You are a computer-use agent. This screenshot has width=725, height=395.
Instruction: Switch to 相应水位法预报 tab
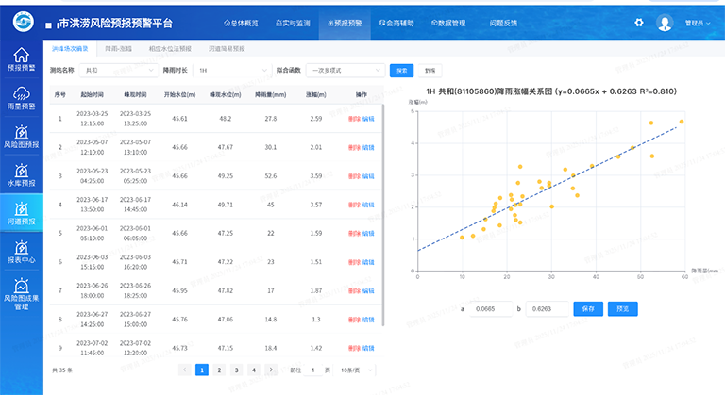click(170, 48)
